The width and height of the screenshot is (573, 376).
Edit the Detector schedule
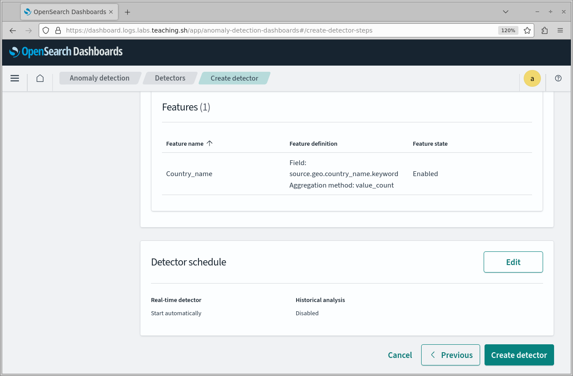click(x=513, y=262)
